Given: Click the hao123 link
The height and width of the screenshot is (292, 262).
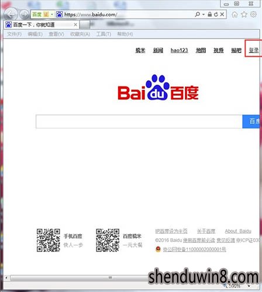Looking at the screenshot, I should [179, 50].
